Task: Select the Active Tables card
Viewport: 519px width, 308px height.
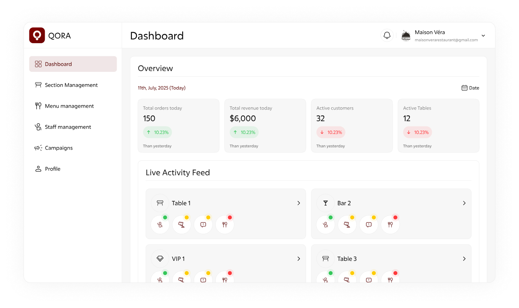Action: 439,126
